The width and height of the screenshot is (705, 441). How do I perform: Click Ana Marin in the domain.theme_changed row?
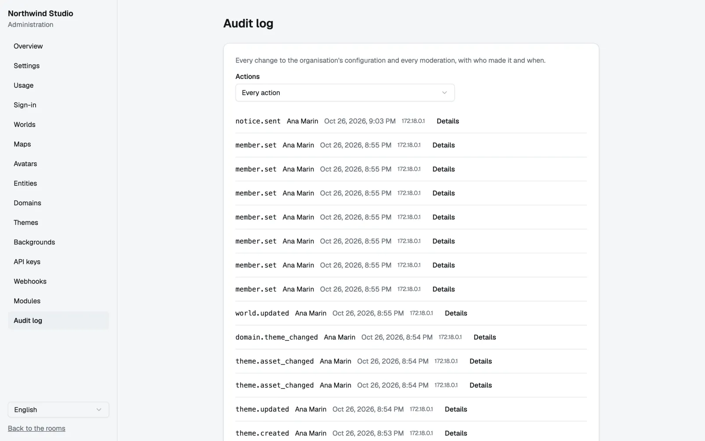click(339, 337)
